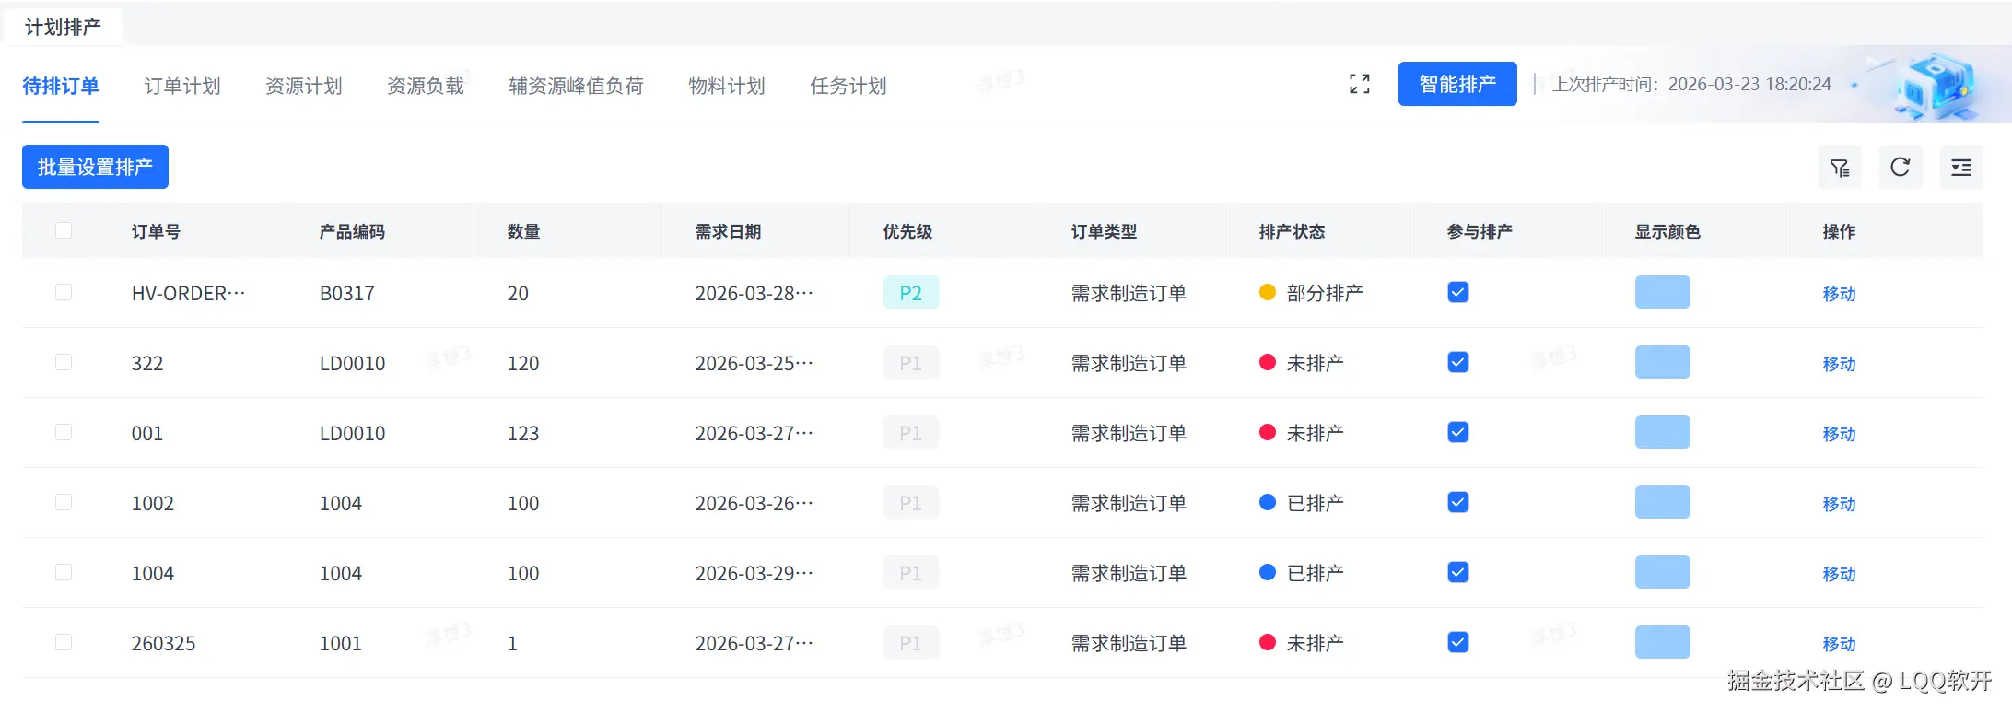Click the 需求日期 column header

tap(728, 231)
